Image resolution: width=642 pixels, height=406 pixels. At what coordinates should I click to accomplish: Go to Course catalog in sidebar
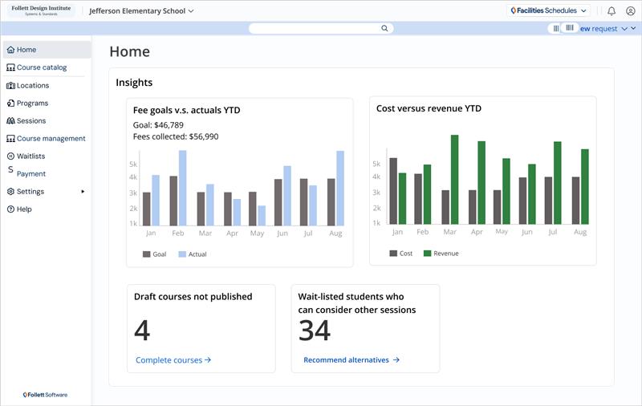42,68
